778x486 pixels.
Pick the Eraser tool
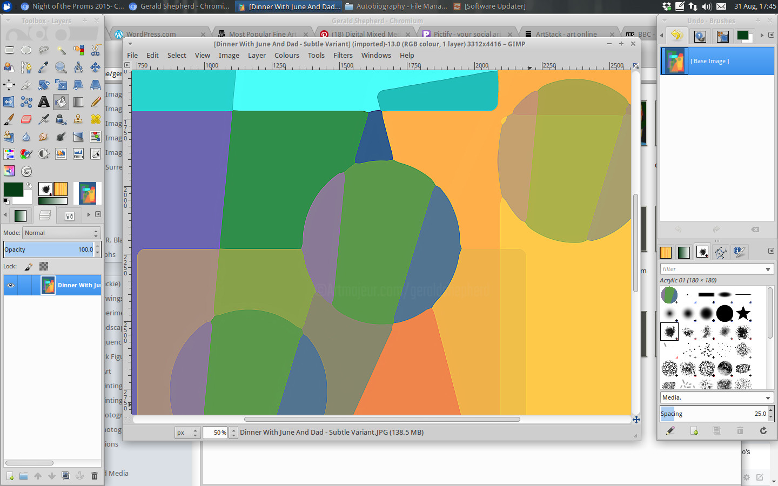coord(26,119)
